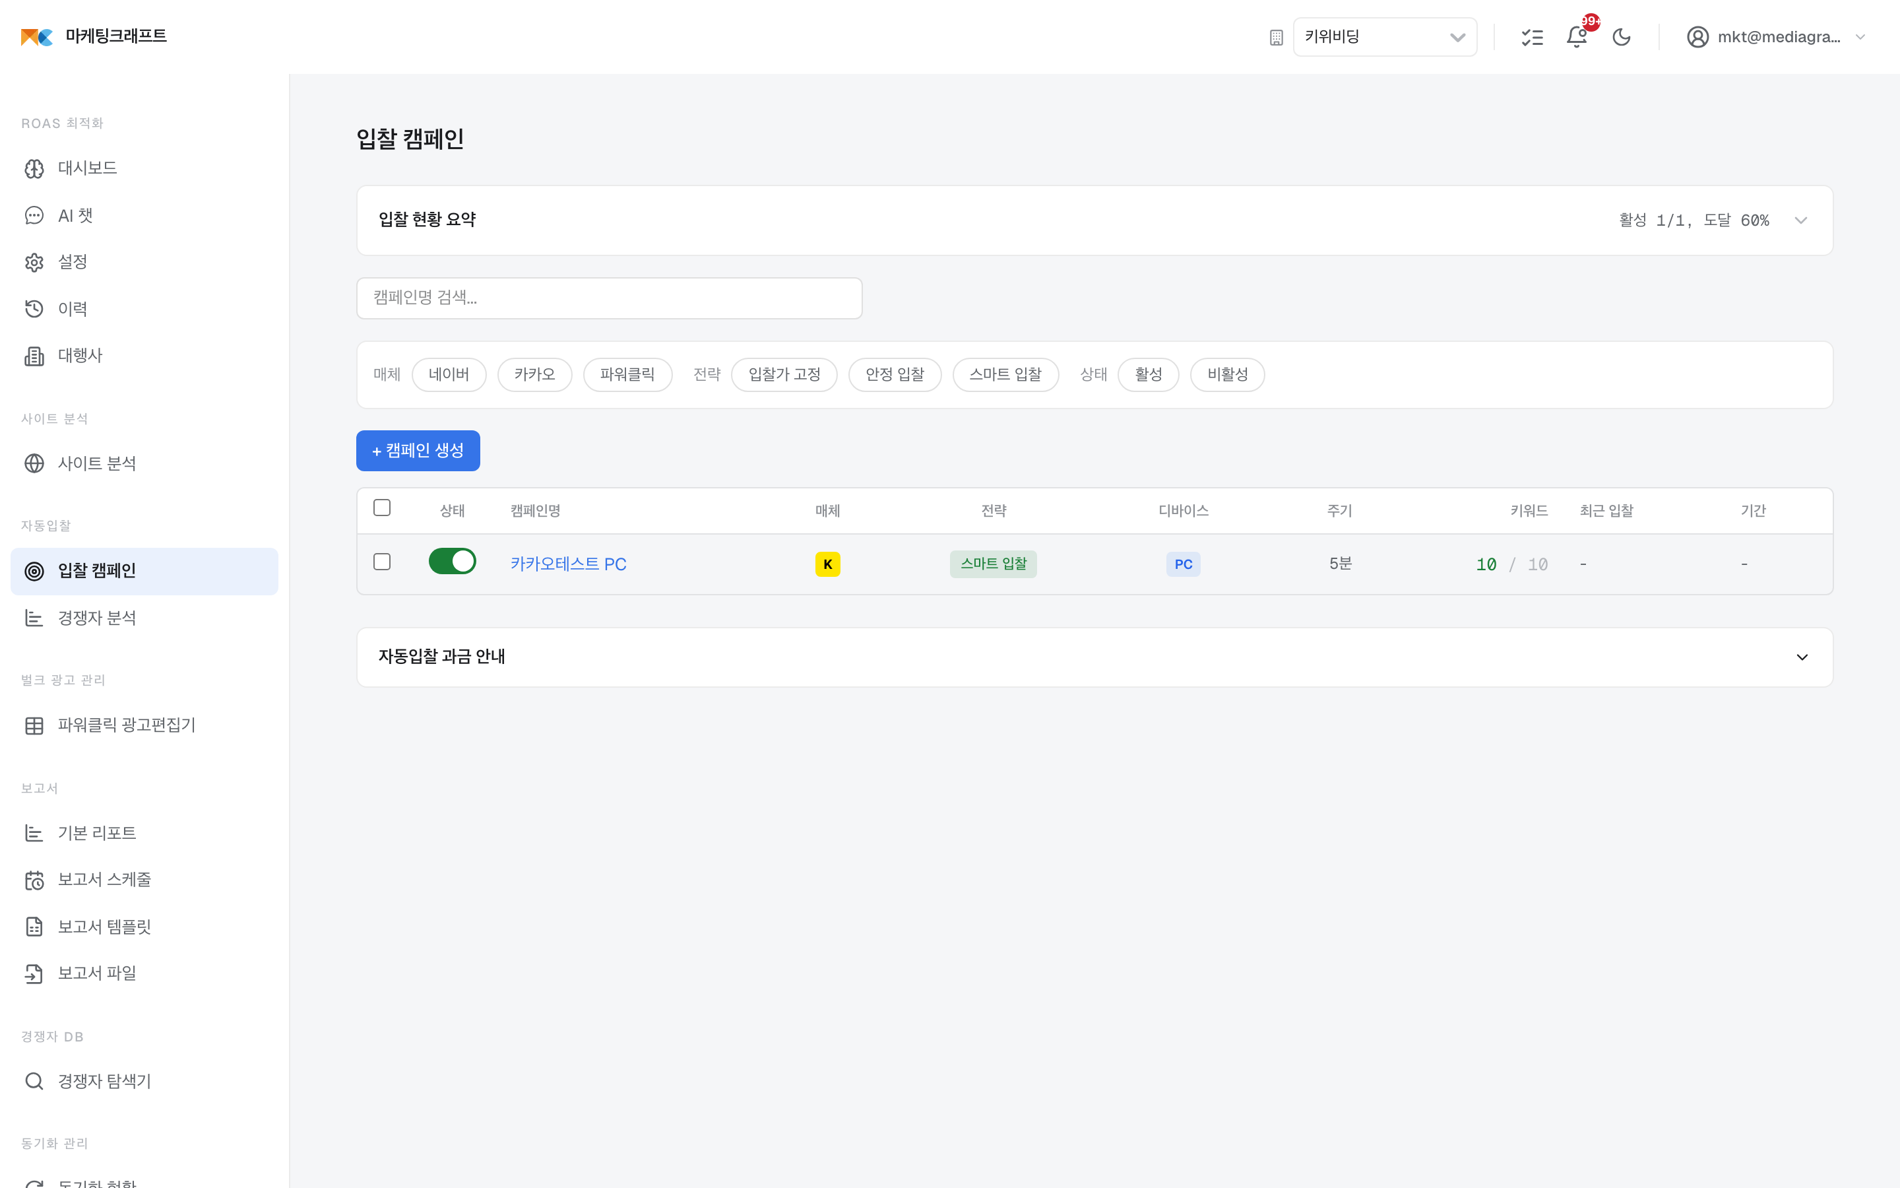1900x1188 pixels.
Task: Click the 경쟁자 탐색기 magnifier icon
Action: pos(34,1081)
